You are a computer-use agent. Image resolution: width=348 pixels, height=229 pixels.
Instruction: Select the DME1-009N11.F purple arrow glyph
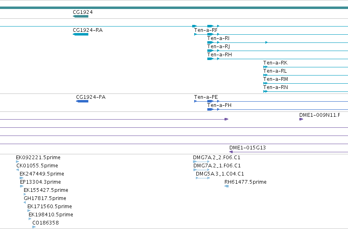301,119
